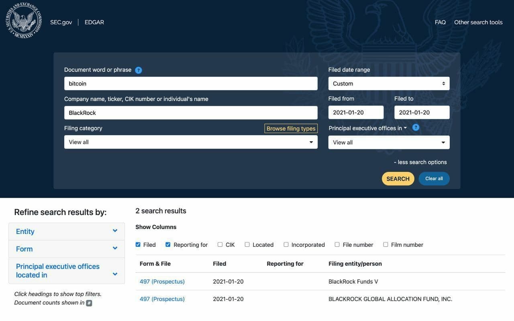
Task: Focus the document word field containing bitcoin
Action: click(191, 83)
